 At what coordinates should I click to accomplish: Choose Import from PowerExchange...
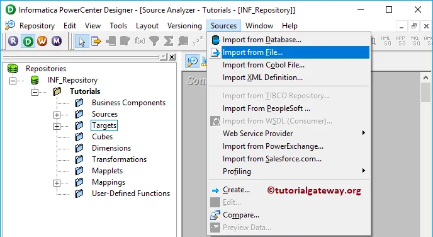point(289,146)
